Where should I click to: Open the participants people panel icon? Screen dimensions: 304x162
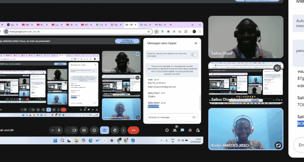tap(175, 130)
